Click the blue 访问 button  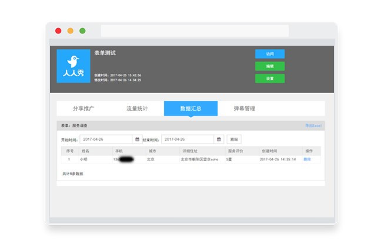[x=270, y=54]
